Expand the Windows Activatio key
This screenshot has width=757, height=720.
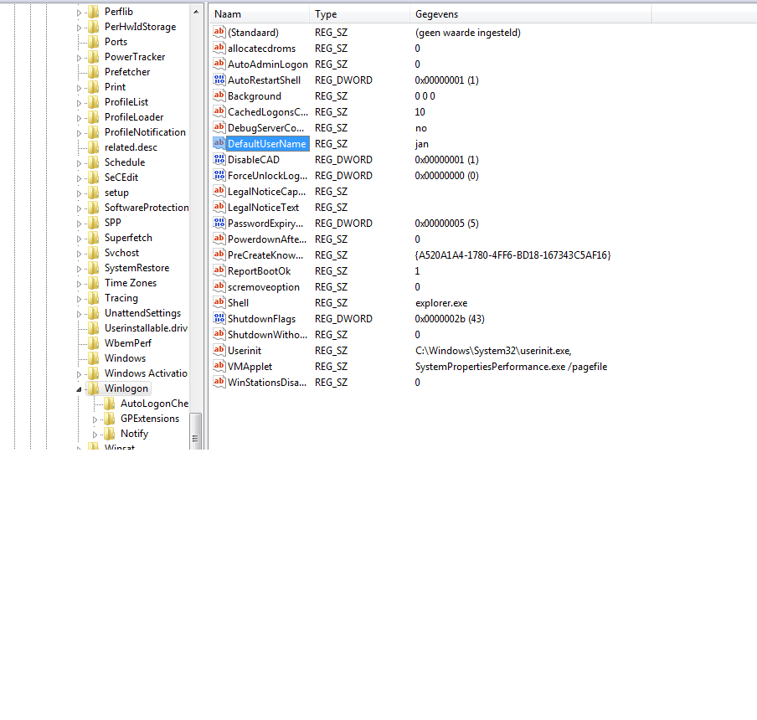[80, 374]
